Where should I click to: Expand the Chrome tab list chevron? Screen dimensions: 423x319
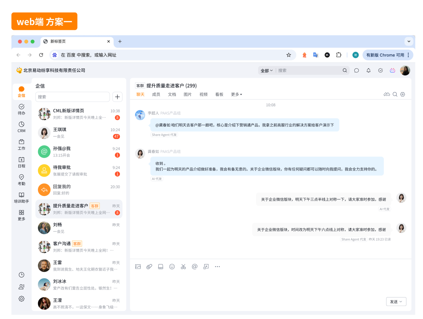pos(409,42)
